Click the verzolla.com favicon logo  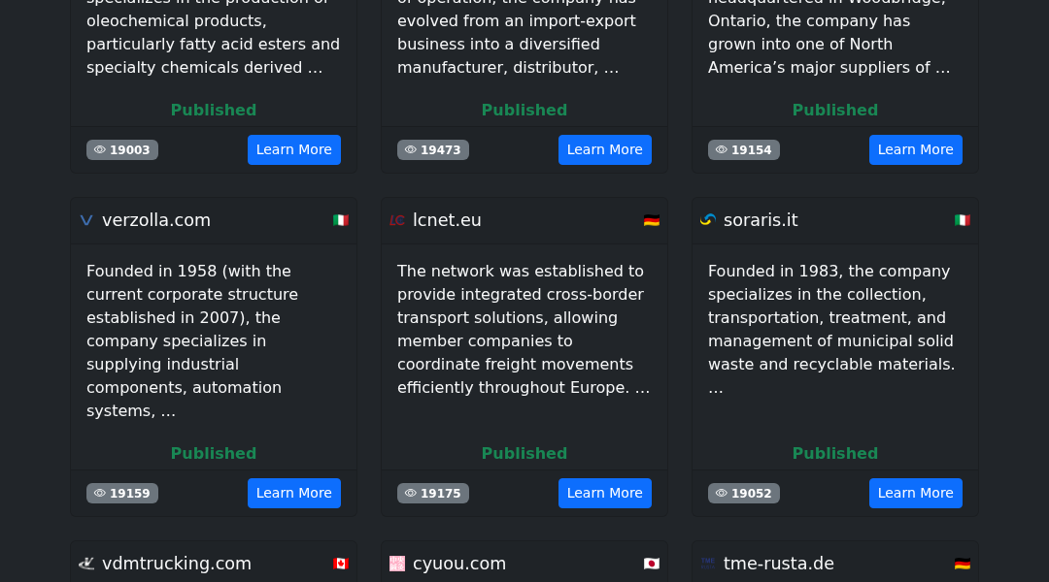[86, 220]
